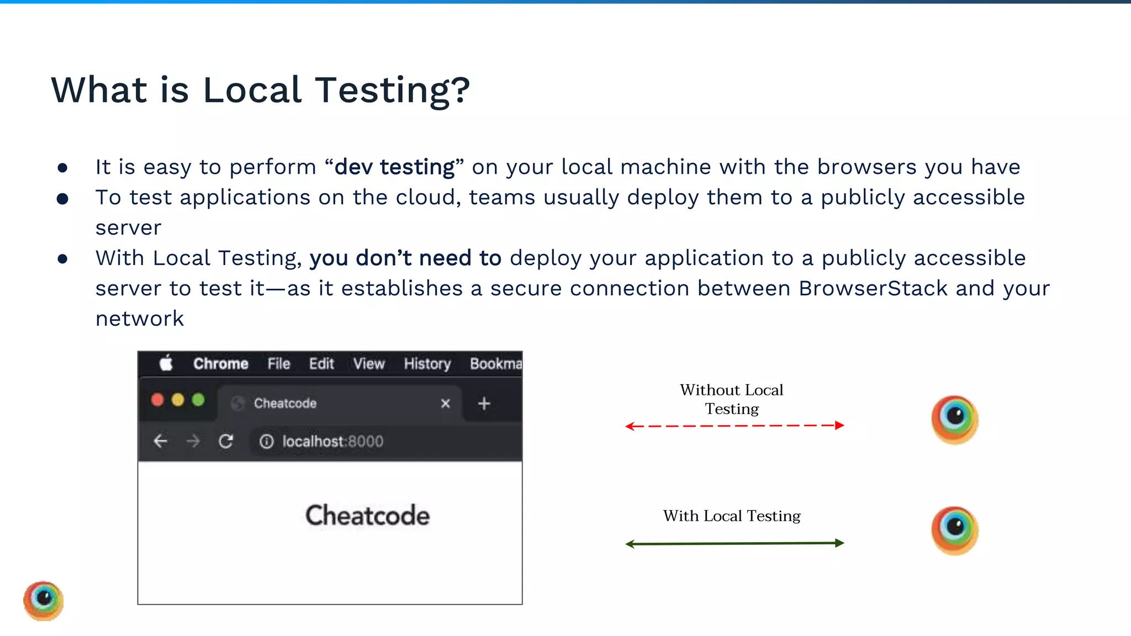Screen dimensions: 1131x636
Task: Click the BrowserStack logo in the slide corner
Action: tap(44, 601)
